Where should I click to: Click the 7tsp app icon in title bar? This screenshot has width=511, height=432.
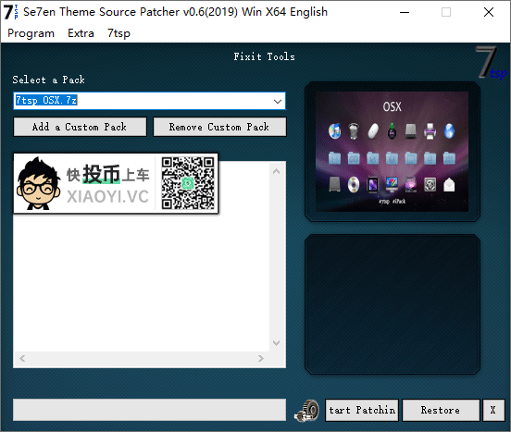11,12
